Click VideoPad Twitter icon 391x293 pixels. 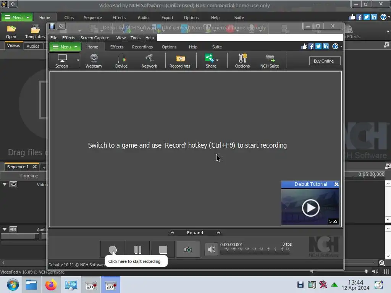366,17
